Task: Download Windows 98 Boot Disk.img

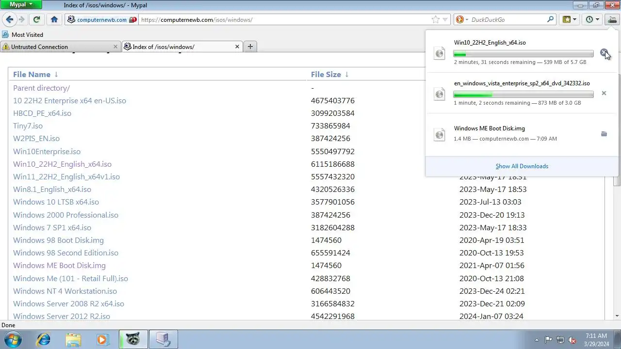Action: [x=58, y=240]
